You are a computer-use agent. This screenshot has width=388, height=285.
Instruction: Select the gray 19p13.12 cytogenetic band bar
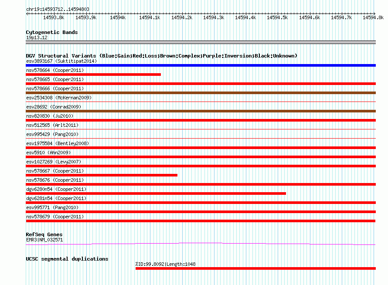pos(201,42)
